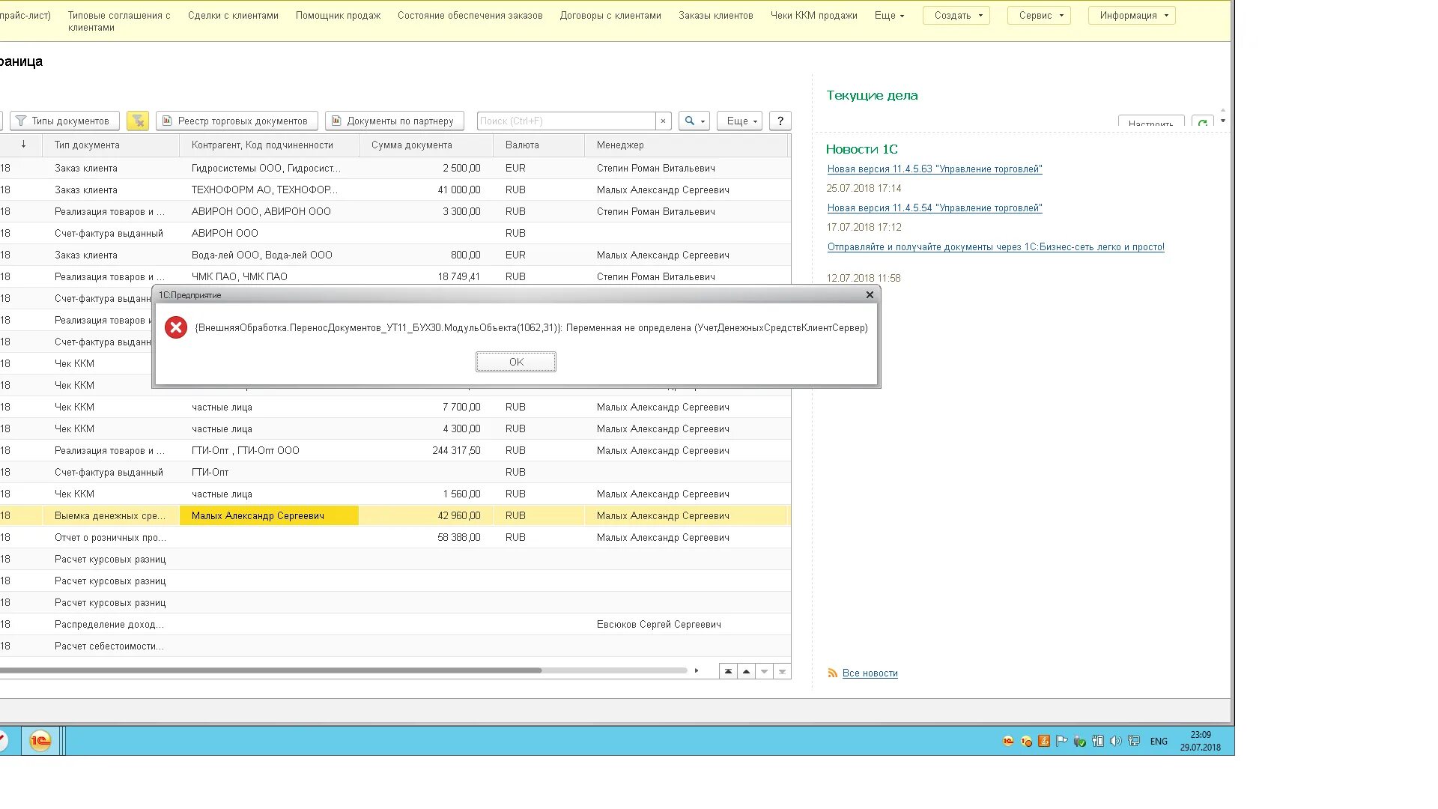Image resolution: width=1438 pixels, height=809 pixels.
Task: Open the question mark help button
Action: coord(780,121)
